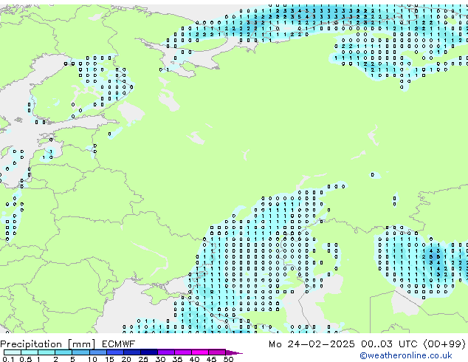Click the 30–35 mm purple legend segment
The image size is (468, 362).
pos(166,352)
